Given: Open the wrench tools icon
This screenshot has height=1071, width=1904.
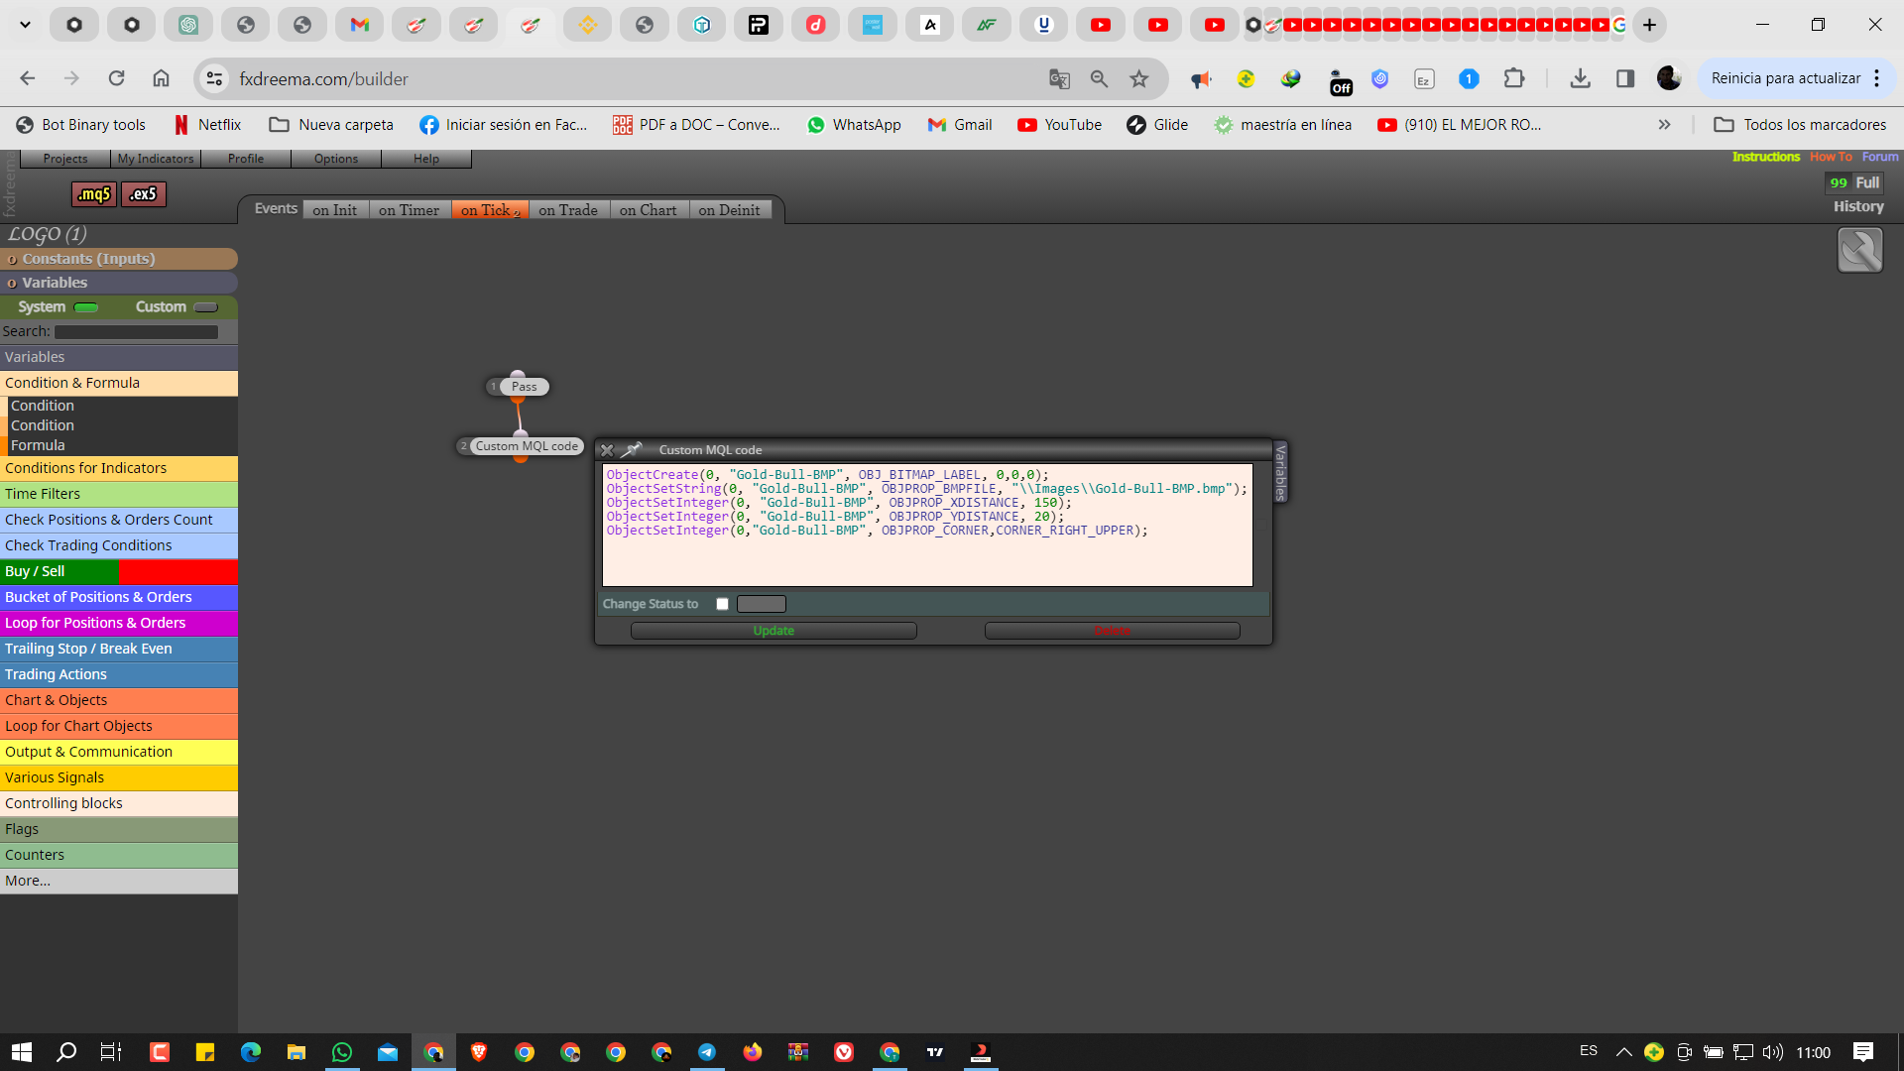Looking at the screenshot, I should [1859, 250].
